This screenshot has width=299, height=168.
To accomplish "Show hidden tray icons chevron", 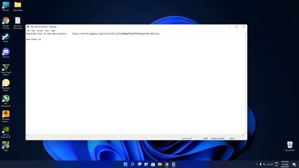I will tap(256, 164).
